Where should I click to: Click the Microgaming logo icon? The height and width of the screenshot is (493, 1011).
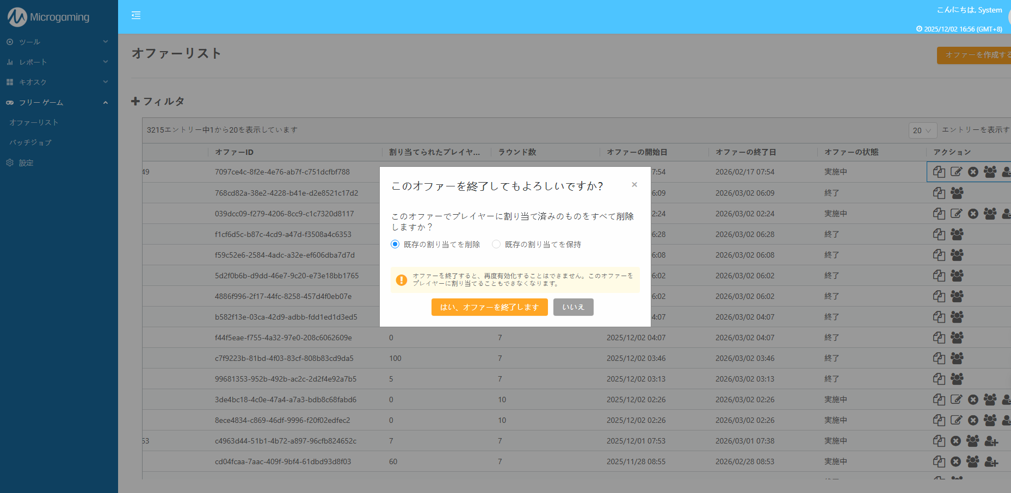point(16,17)
